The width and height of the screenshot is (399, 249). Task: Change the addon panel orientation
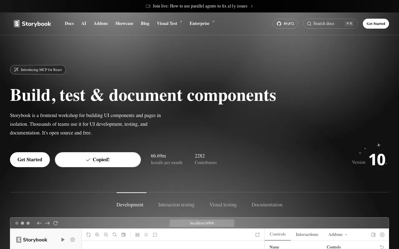point(373,235)
